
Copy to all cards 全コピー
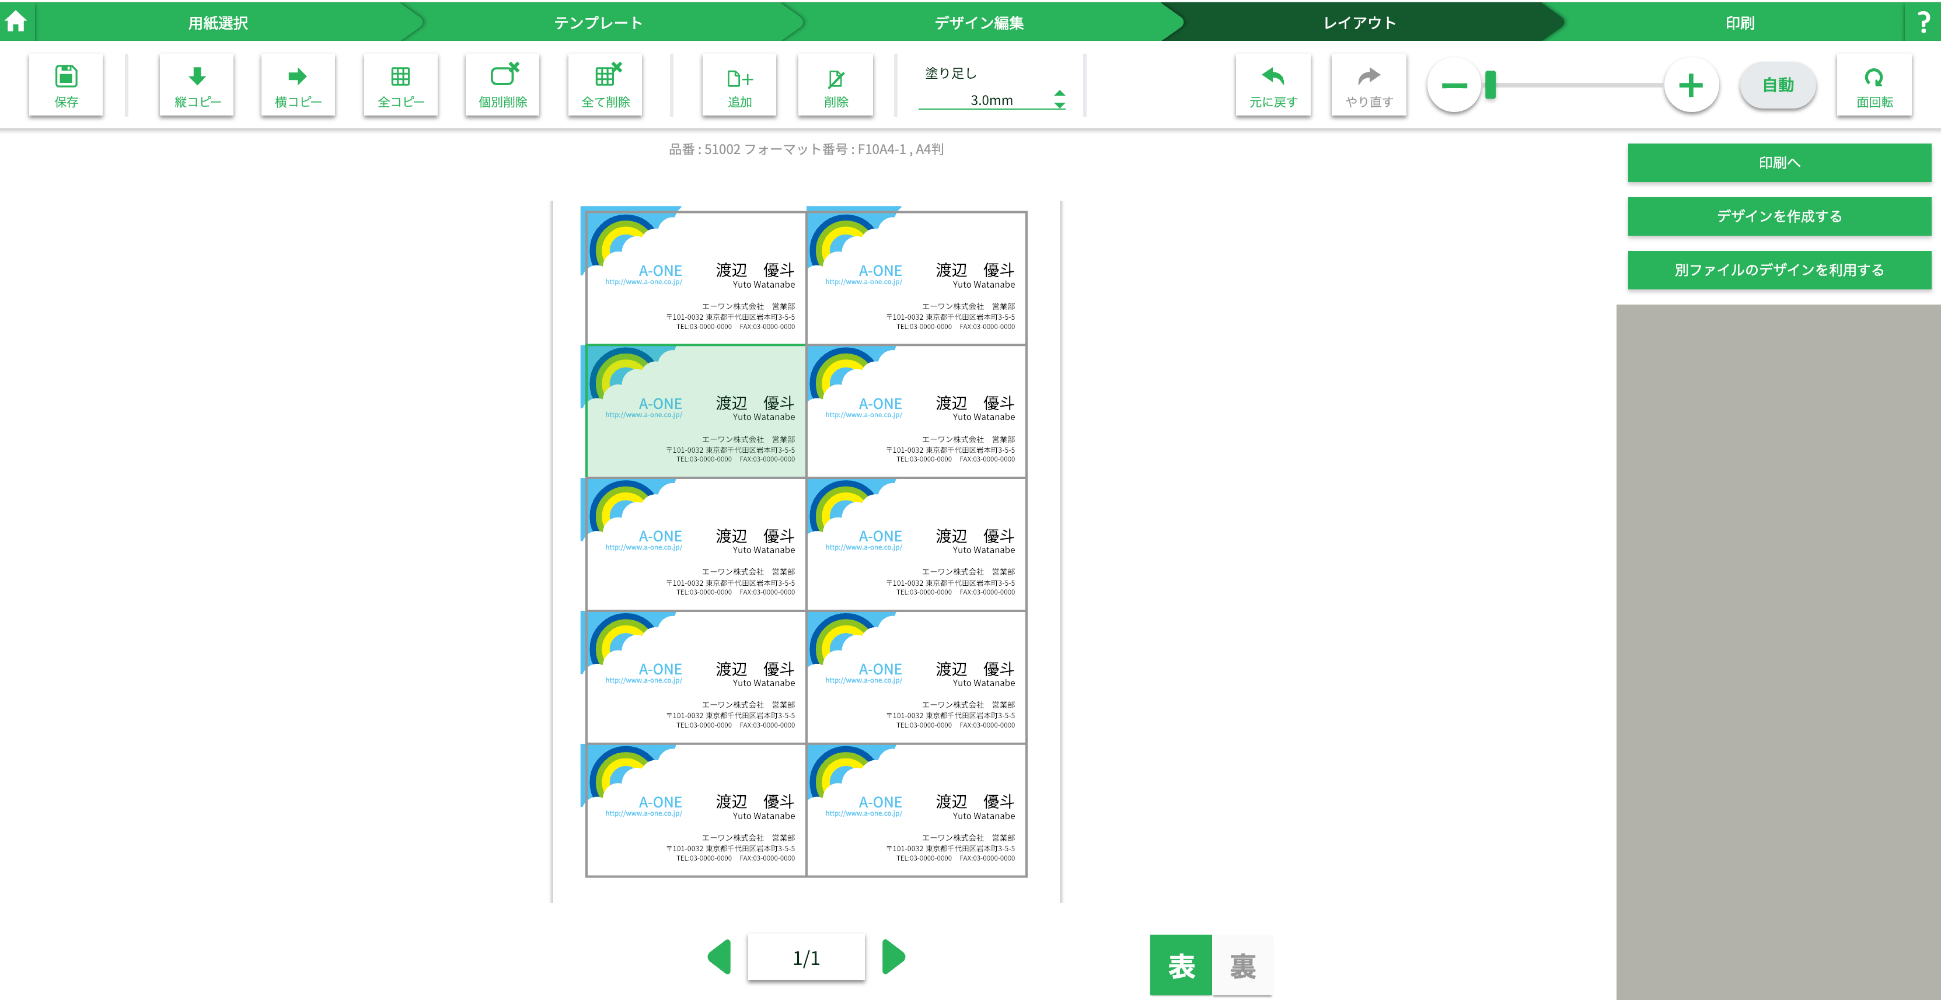point(401,85)
